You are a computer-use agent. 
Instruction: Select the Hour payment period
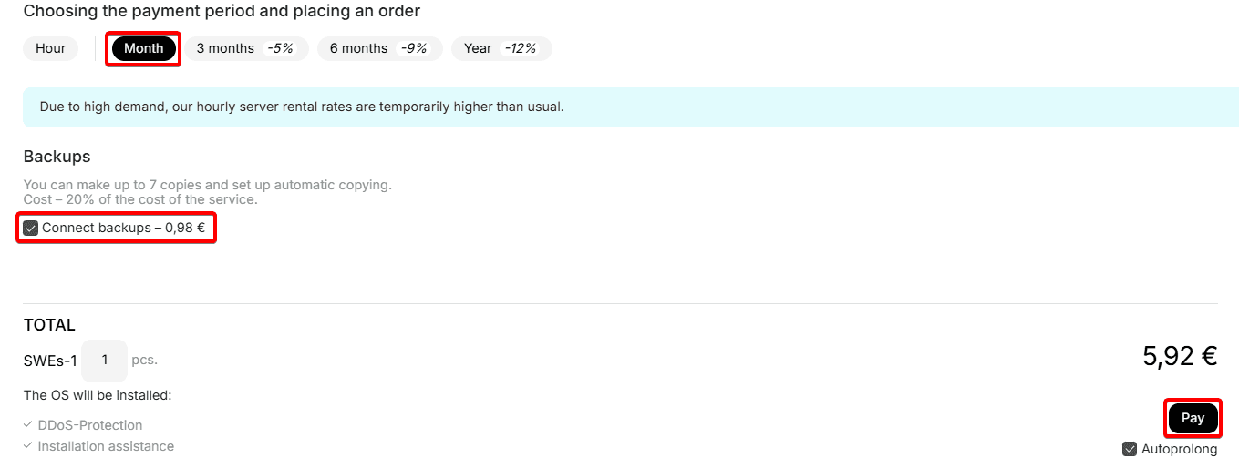click(50, 48)
